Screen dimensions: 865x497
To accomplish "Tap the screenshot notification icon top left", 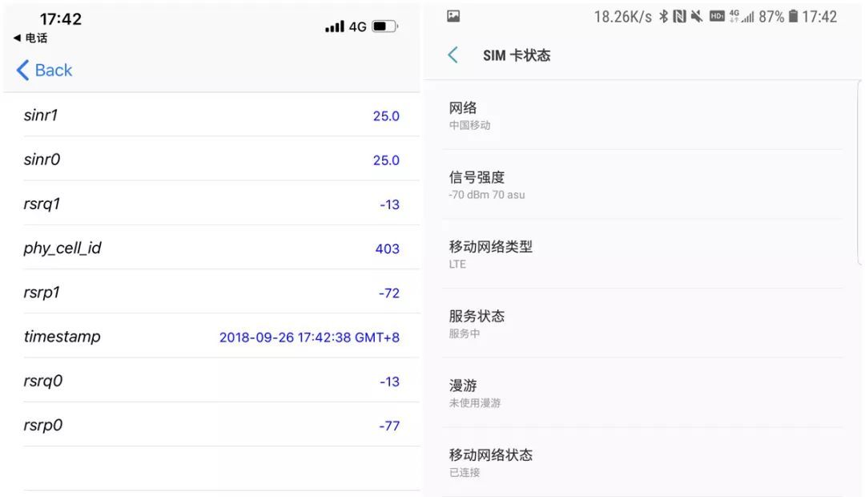I will pyautogui.click(x=454, y=16).
